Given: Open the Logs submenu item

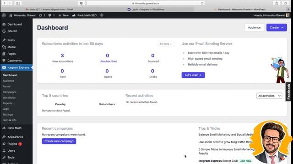Looking at the screenshot, I should coord(5,109).
